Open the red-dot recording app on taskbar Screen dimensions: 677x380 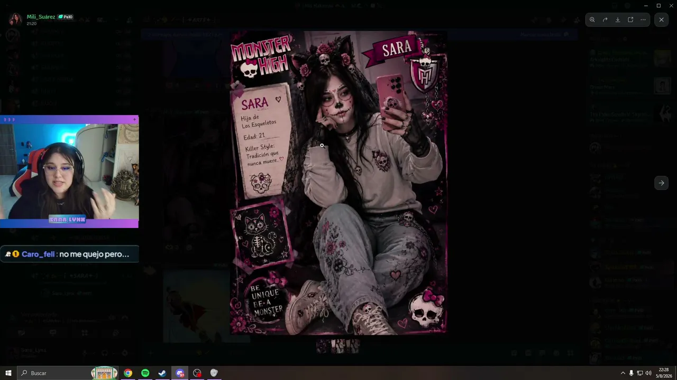click(197, 373)
